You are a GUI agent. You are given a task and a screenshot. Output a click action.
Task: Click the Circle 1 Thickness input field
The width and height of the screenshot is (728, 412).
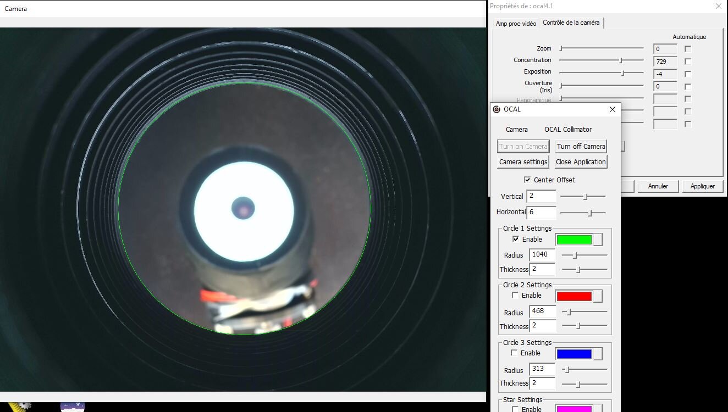542,269
